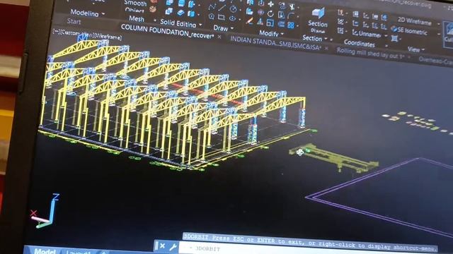Image resolution: width=453 pixels, height=254 pixels.
Task: Click the olive crane girder object in drawing
Action: coord(335,158)
